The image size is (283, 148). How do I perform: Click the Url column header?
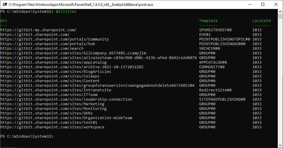click(x=3, y=21)
